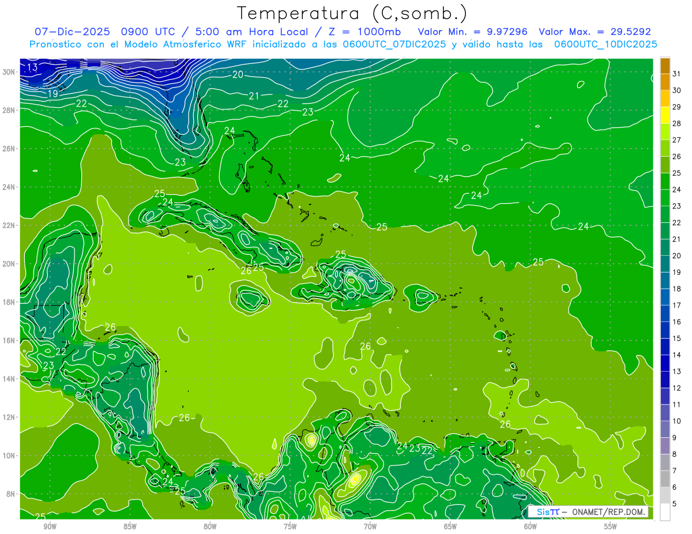Click the color scale swatch between 29 and 30
This screenshot has height=534, width=692.
tap(665, 99)
